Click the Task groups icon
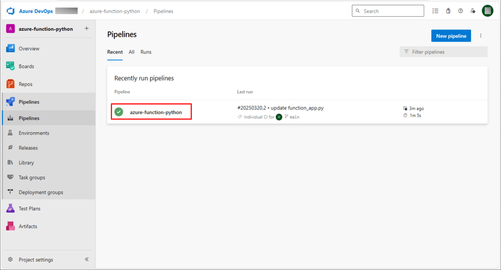Viewport: 501px width, 270px height. 10,177
